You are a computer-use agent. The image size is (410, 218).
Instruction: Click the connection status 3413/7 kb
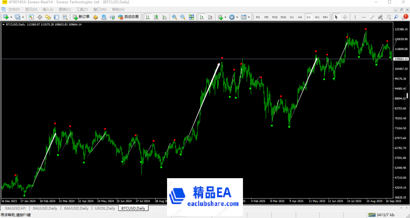382,215
